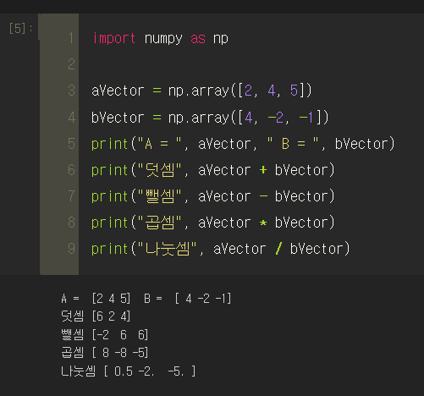Screen dimensions: 424x396
Task: Click output array [ 4 -2 -1]
Action: (203, 299)
